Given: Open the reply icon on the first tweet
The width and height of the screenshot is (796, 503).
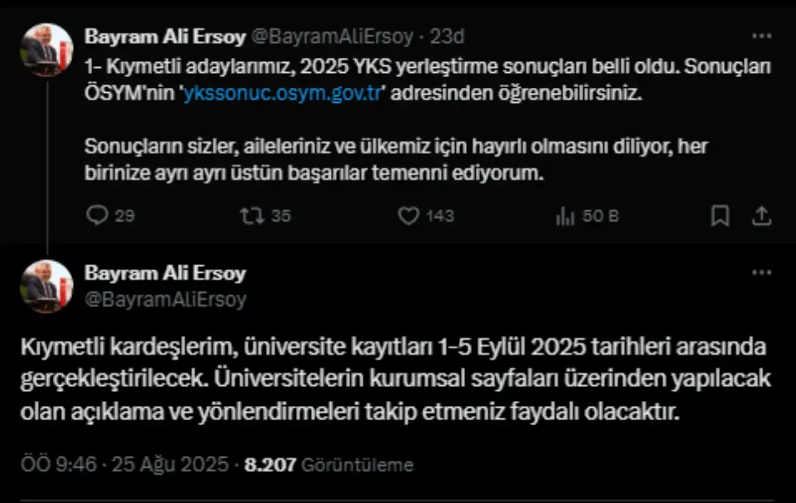Looking at the screenshot, I should (98, 215).
